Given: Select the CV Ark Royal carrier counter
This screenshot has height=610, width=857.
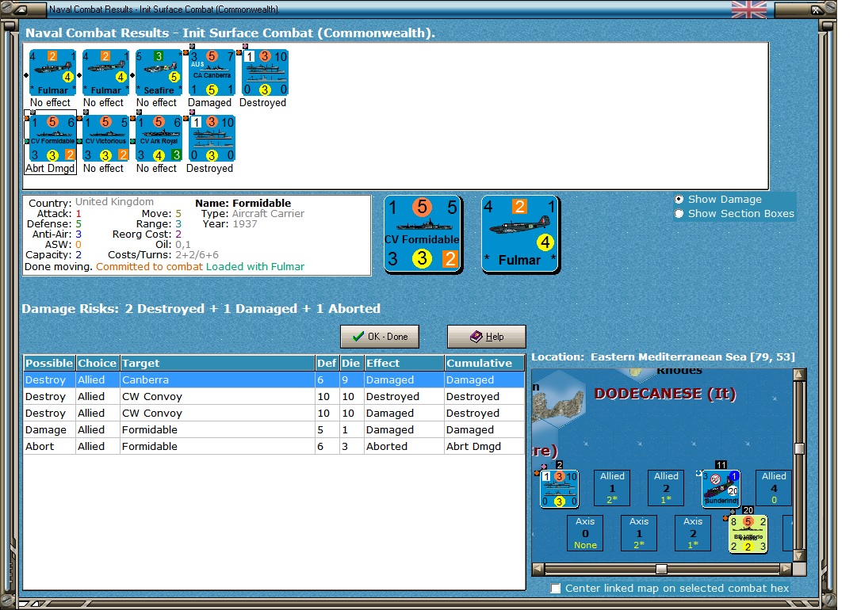Looking at the screenshot, I should pos(159,139).
